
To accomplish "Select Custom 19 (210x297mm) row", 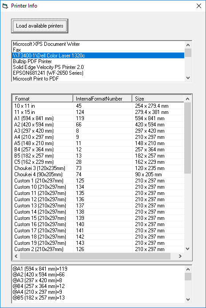I will pos(99,243).
